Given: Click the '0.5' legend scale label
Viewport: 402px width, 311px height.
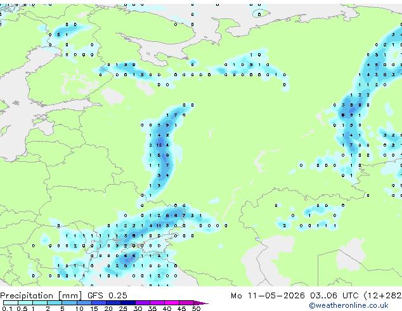Looking at the screenshot, I should click(x=22, y=308).
